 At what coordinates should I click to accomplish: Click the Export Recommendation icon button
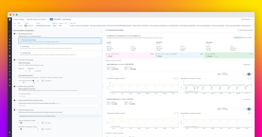239,30
